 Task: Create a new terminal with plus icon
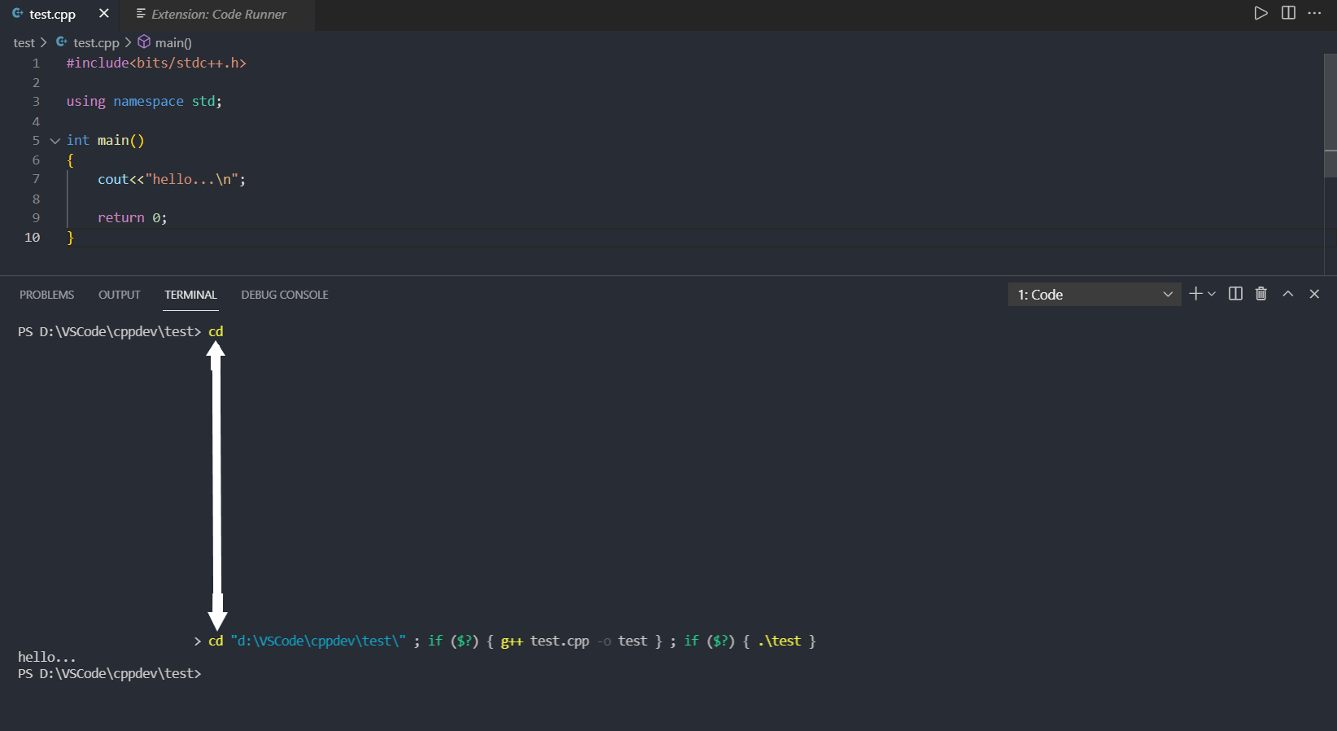pos(1195,294)
